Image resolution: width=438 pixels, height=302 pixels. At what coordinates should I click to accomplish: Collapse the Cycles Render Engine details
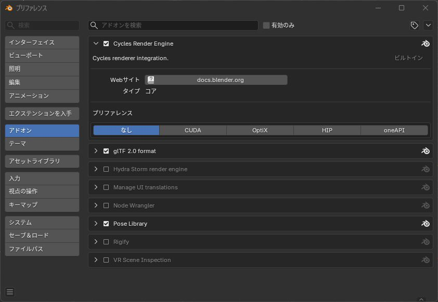pyautogui.click(x=96, y=44)
